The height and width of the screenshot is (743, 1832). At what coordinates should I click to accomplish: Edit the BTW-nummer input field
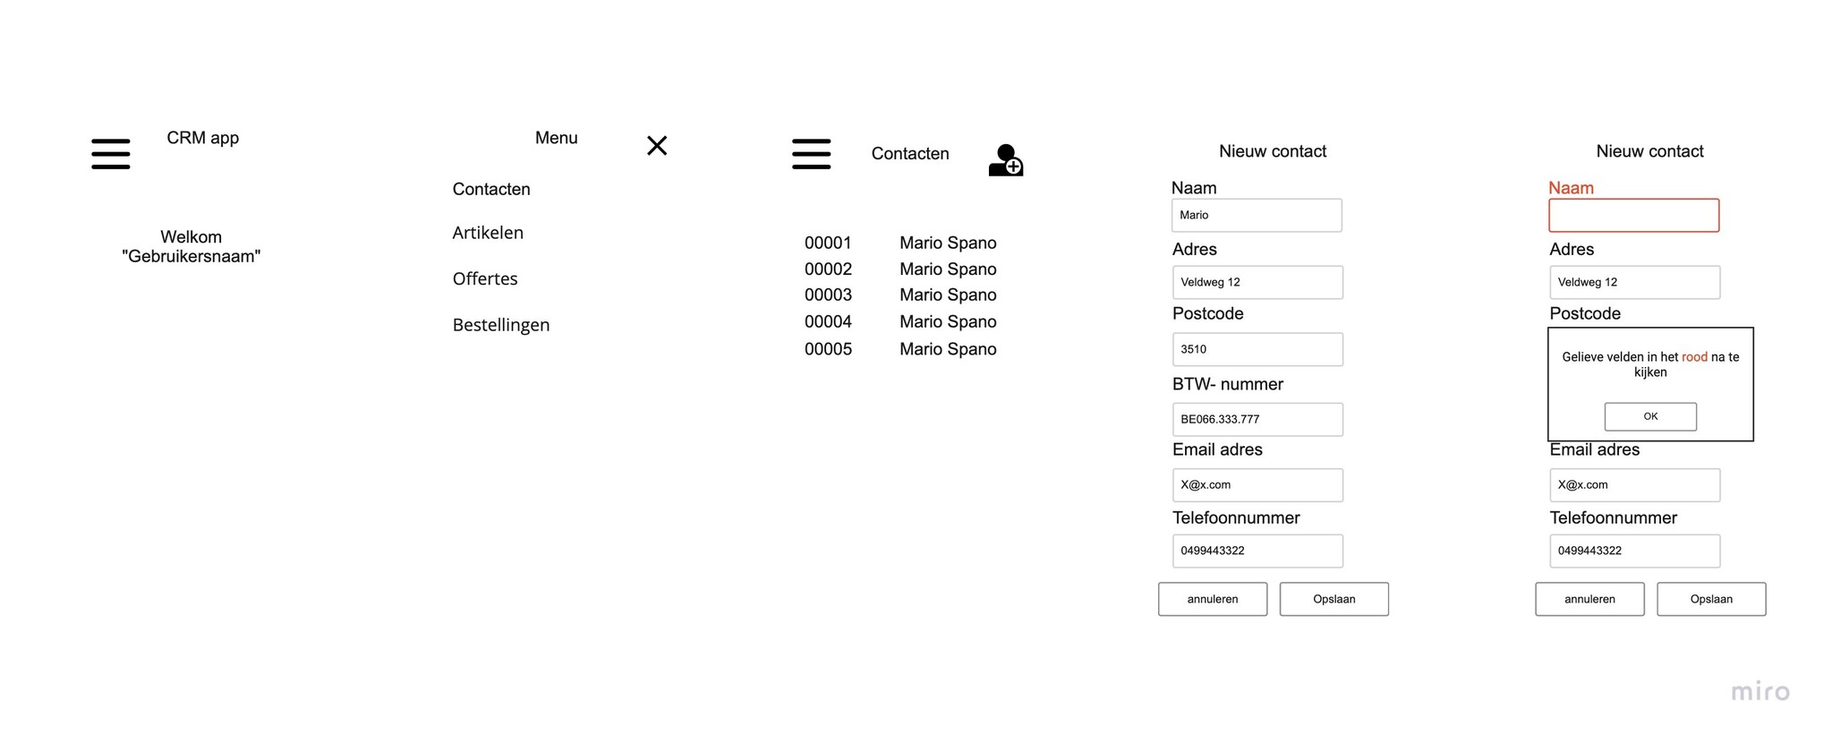[1257, 419]
